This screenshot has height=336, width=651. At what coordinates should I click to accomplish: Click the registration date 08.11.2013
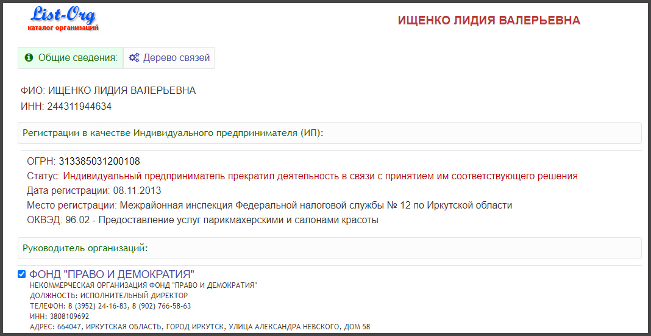[x=137, y=191]
